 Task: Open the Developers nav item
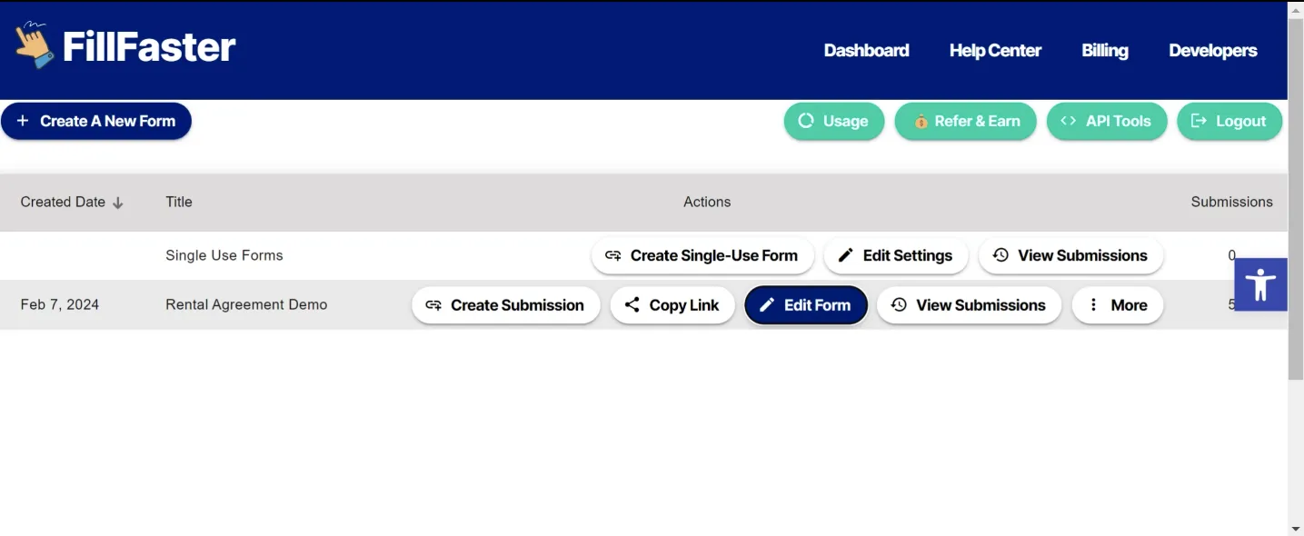tap(1213, 51)
